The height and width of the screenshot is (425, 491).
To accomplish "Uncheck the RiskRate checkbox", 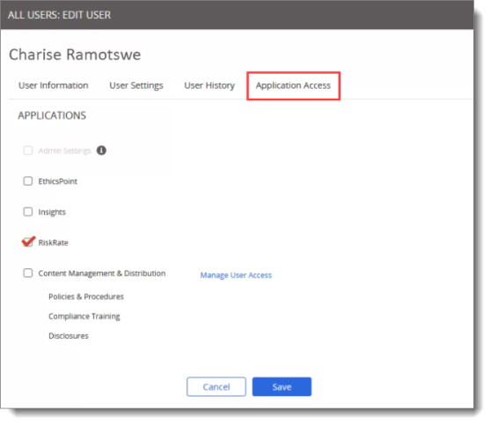I will (28, 242).
